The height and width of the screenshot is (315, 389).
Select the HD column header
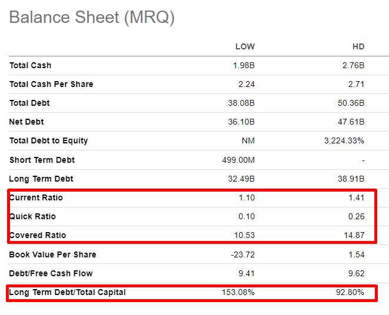tap(358, 46)
